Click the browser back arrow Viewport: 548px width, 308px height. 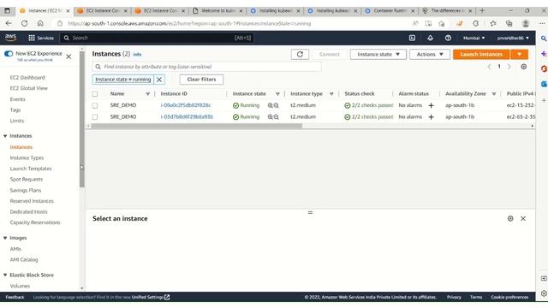click(x=9, y=23)
